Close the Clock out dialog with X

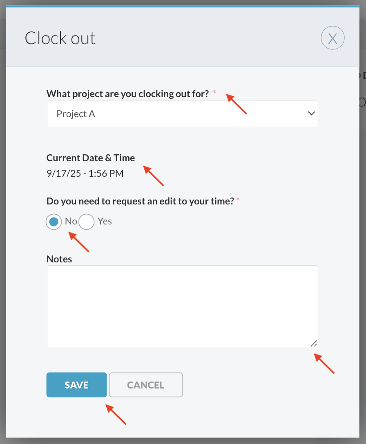[333, 38]
